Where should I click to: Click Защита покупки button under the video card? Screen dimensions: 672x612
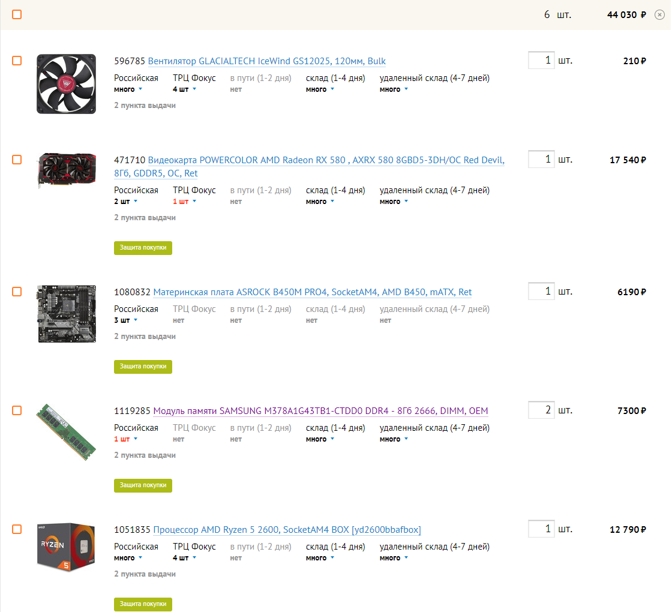pos(143,248)
